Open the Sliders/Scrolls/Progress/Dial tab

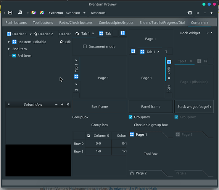coord(162,22)
